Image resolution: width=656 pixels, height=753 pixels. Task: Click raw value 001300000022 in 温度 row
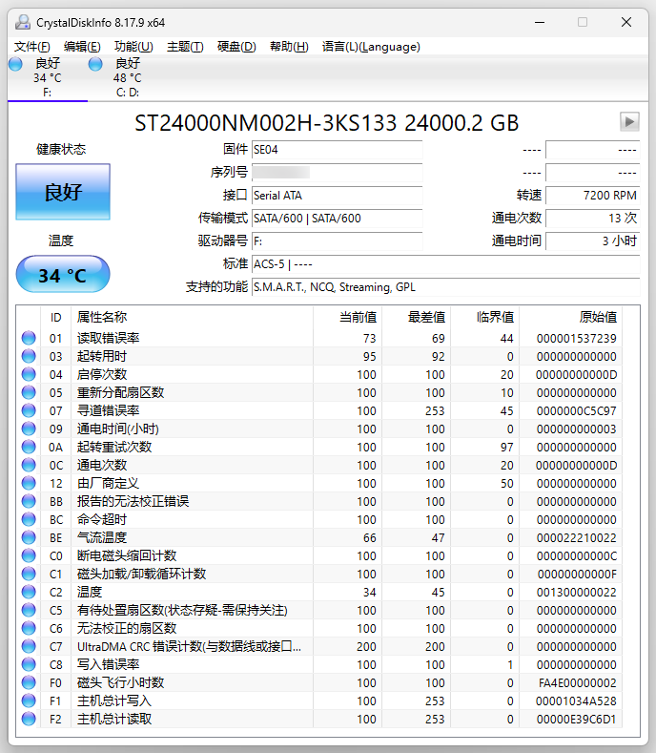tap(576, 592)
